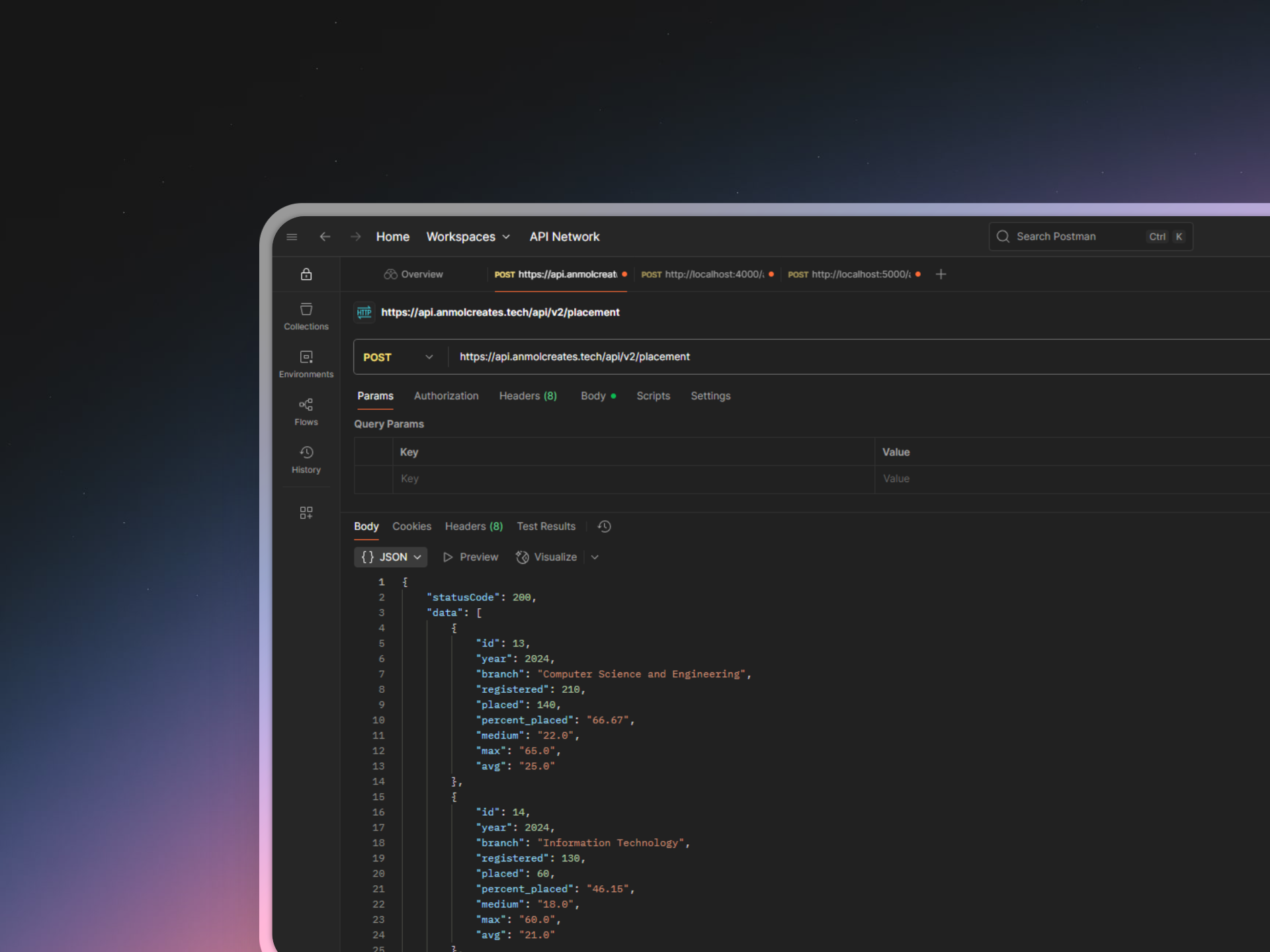The width and height of the screenshot is (1270, 952).
Task: Switch to the Authorization tab
Action: tap(446, 395)
